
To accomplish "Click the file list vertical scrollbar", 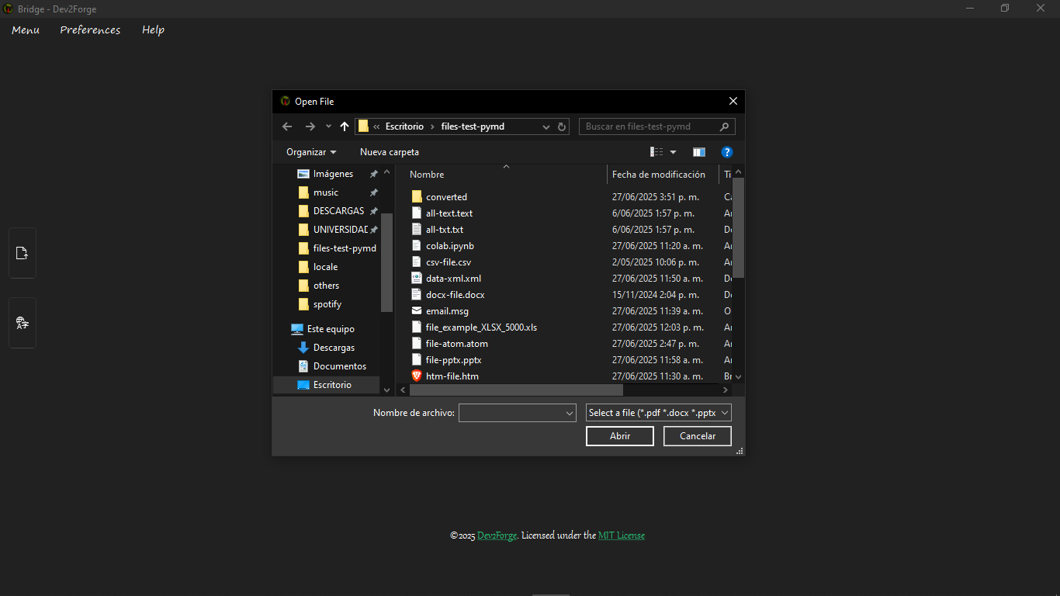I will click(x=739, y=227).
